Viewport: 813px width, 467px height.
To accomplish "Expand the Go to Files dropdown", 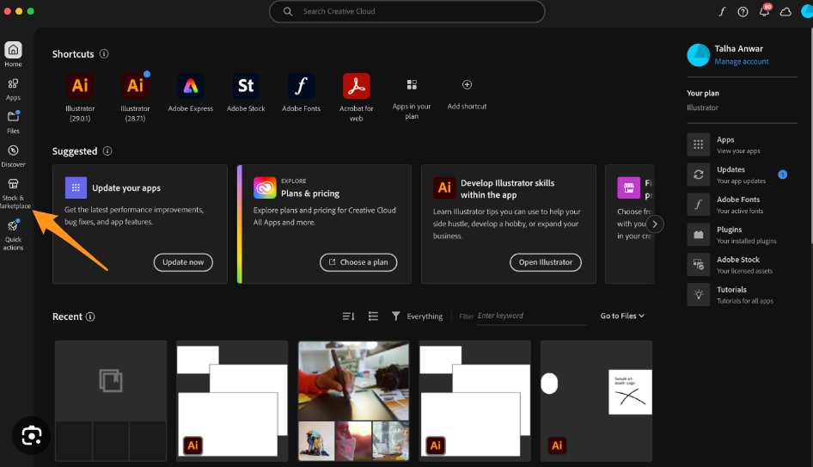I will tap(622, 316).
